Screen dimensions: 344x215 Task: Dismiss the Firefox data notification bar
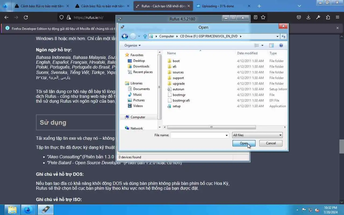pyautogui.click(x=338, y=28)
